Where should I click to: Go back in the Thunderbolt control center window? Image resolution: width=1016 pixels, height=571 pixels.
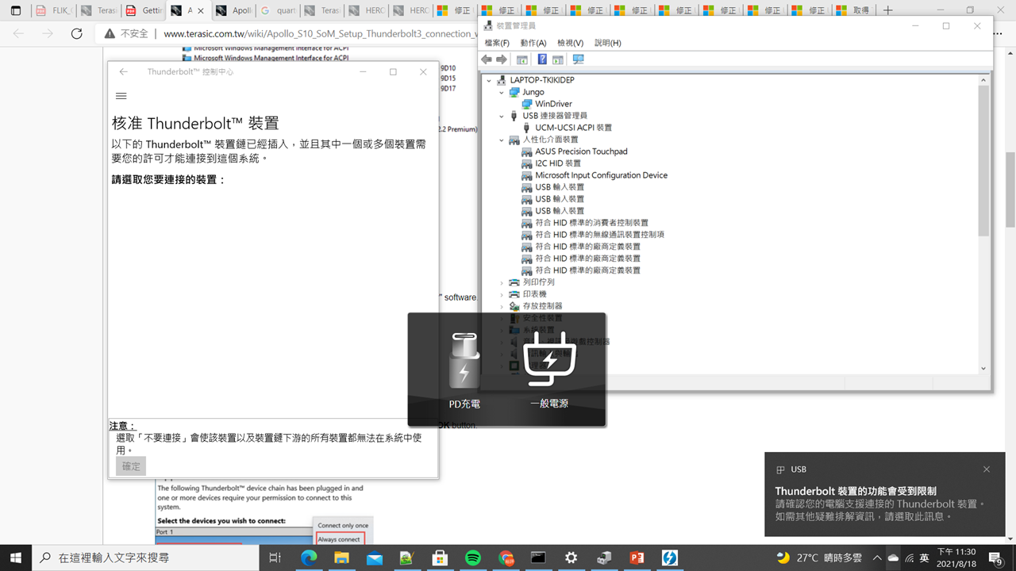[123, 72]
